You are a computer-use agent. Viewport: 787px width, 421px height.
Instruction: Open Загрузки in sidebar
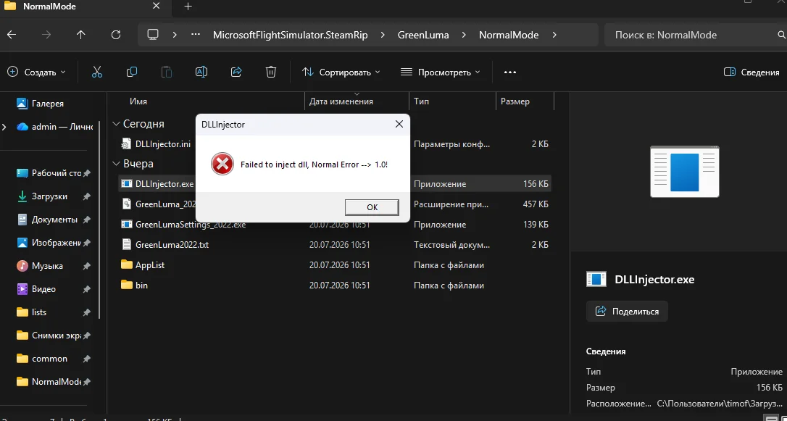tap(49, 196)
